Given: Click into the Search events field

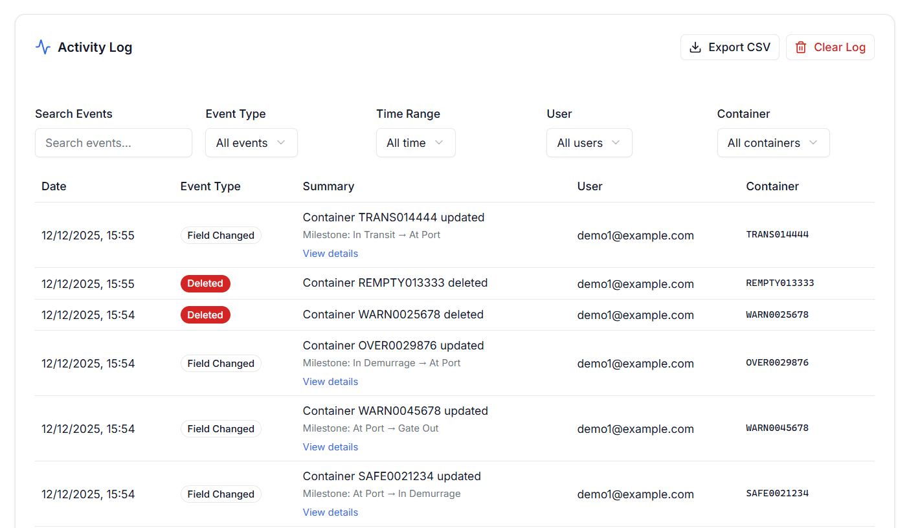Looking at the screenshot, I should (x=113, y=143).
